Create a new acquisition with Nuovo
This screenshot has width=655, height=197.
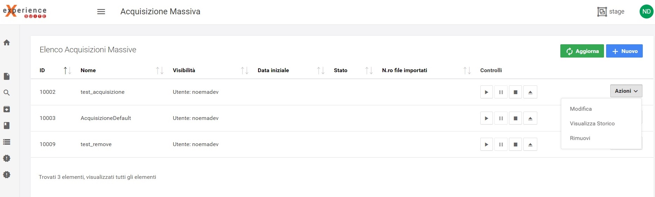coord(624,51)
